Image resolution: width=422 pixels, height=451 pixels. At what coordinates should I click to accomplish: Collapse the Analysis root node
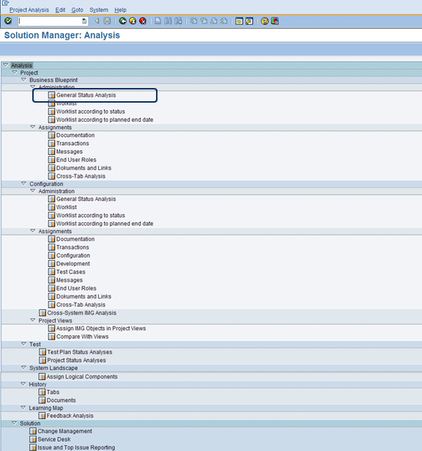5,65
